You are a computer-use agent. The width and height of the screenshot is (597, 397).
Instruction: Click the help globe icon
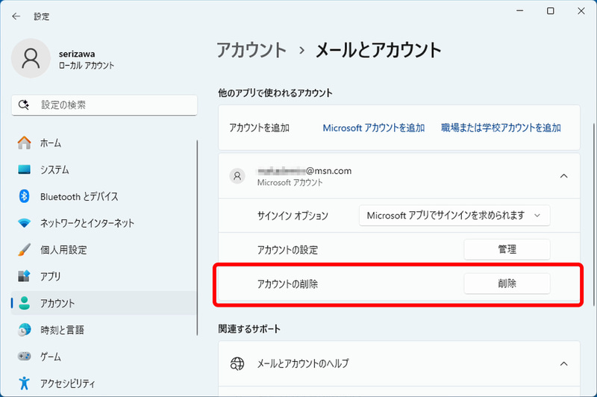point(237,363)
